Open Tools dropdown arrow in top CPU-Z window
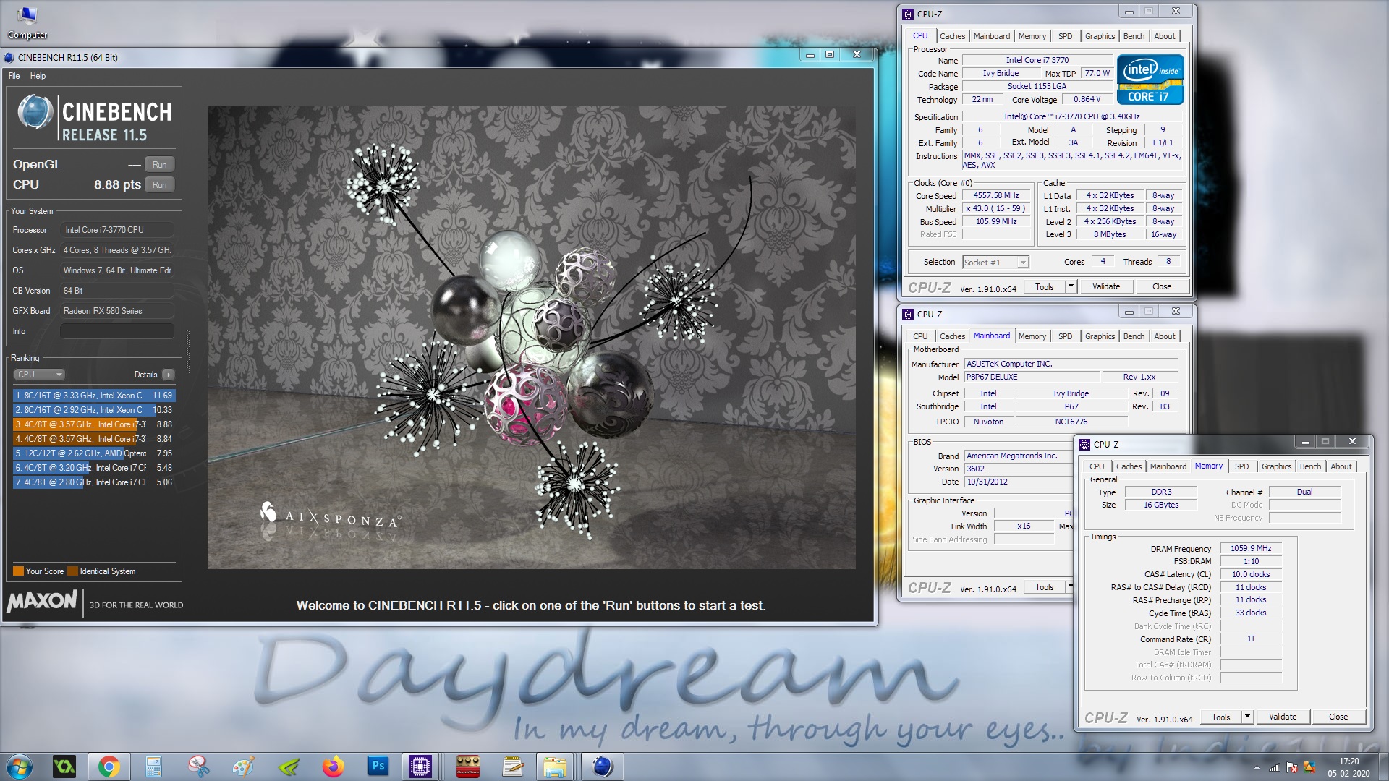 (x=1071, y=287)
